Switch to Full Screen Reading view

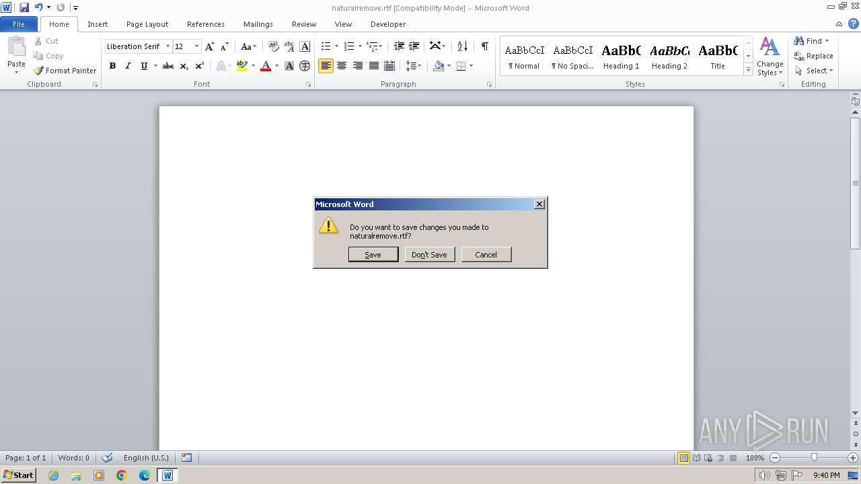(696, 458)
